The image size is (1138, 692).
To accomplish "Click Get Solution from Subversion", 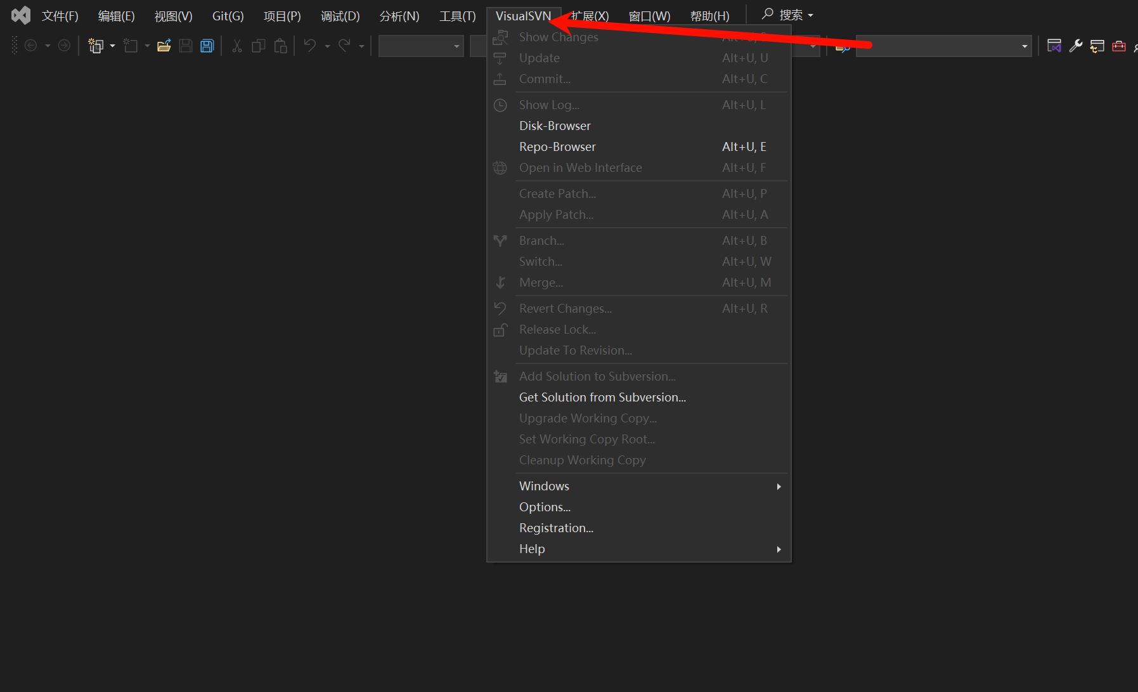I will coord(602,397).
